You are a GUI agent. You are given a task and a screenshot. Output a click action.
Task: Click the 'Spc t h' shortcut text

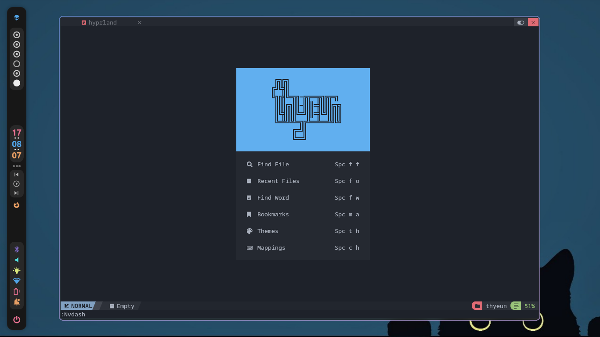(x=347, y=231)
